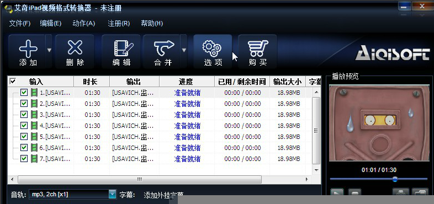Viewport: 434px width, 204px height.
Task: Expand the arrow next to 合并
Action: (184, 51)
